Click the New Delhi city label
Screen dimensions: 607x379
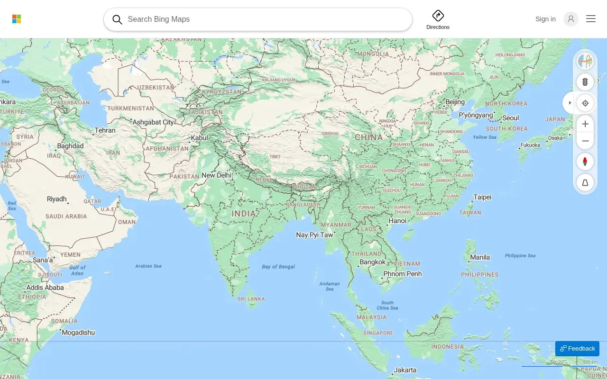coord(216,175)
